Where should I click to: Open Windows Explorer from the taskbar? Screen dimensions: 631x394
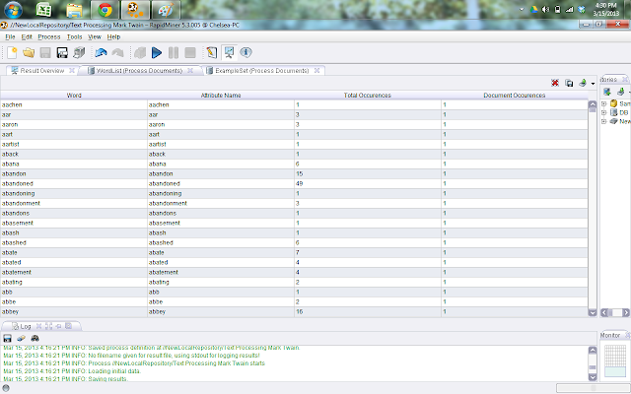click(x=74, y=10)
